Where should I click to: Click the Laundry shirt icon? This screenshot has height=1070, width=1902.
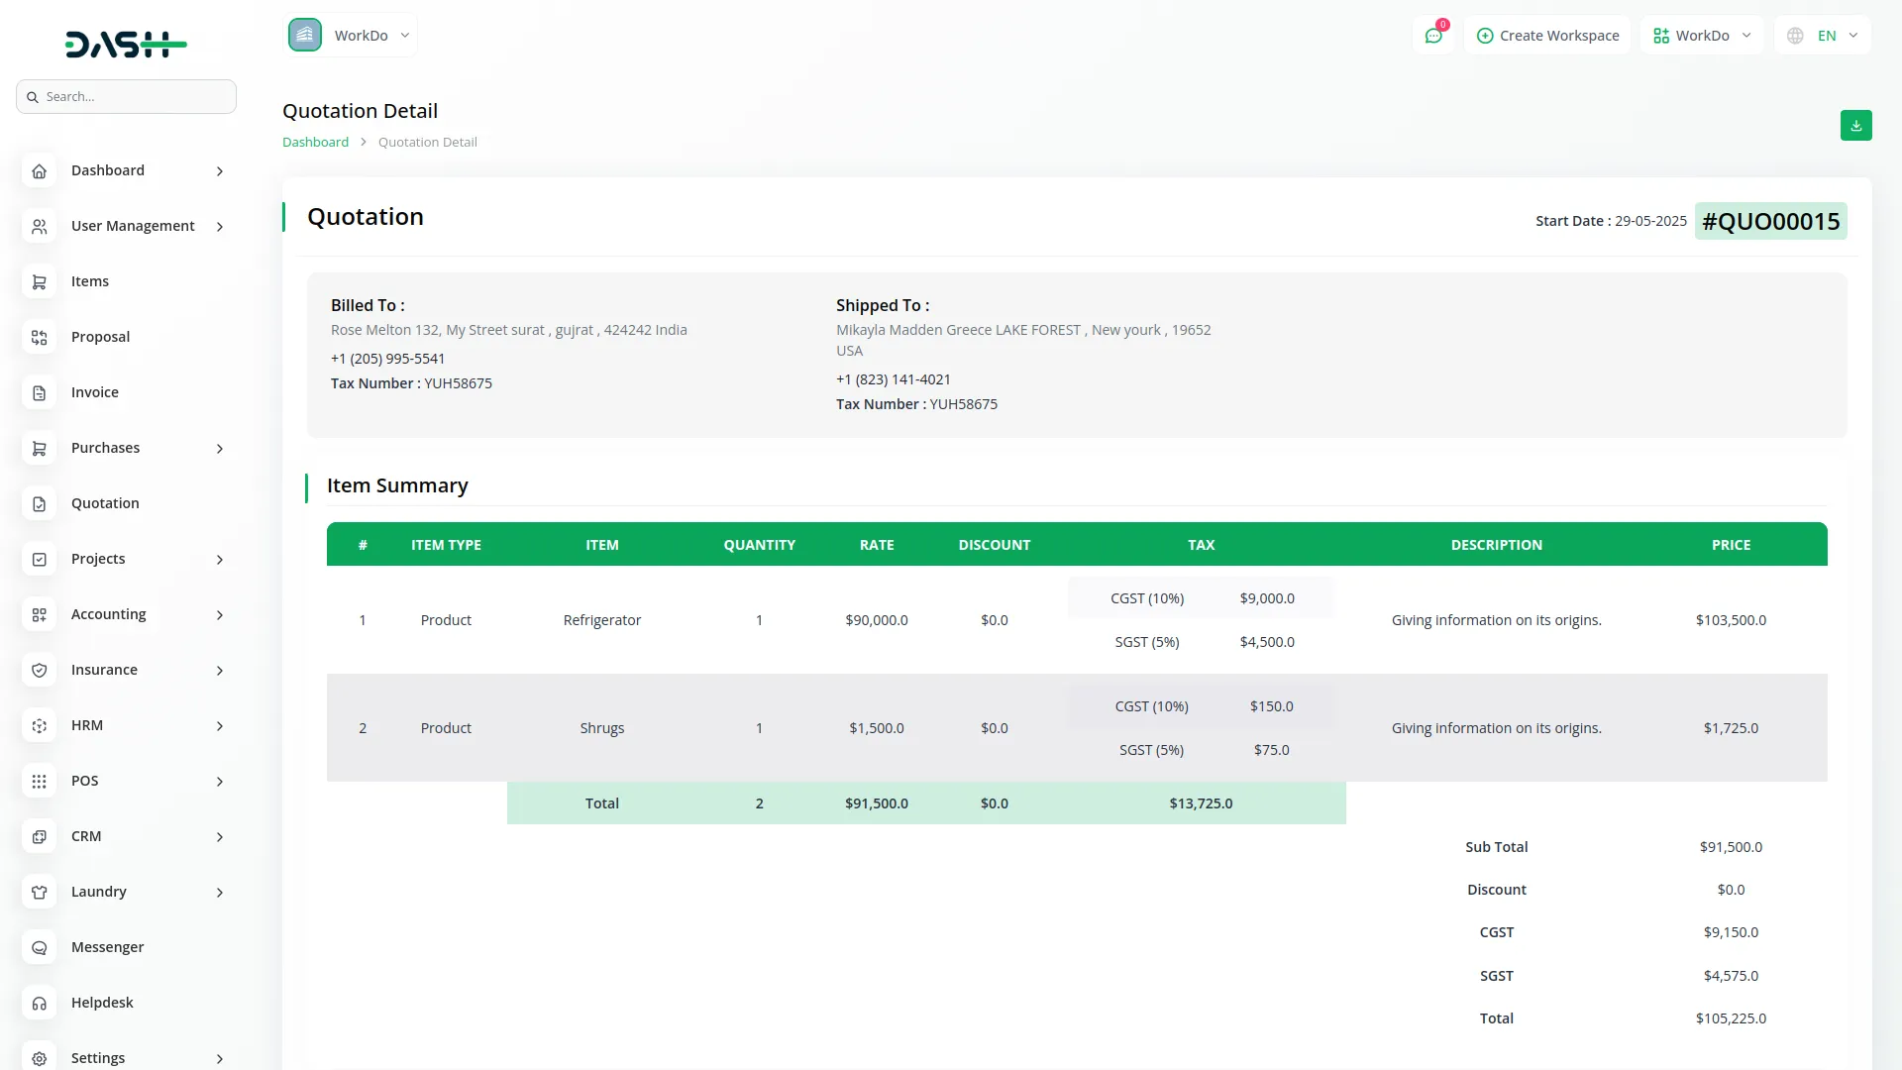[x=39, y=893]
